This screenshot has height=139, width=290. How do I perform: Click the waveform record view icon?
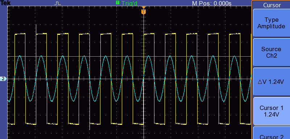(58, 3)
